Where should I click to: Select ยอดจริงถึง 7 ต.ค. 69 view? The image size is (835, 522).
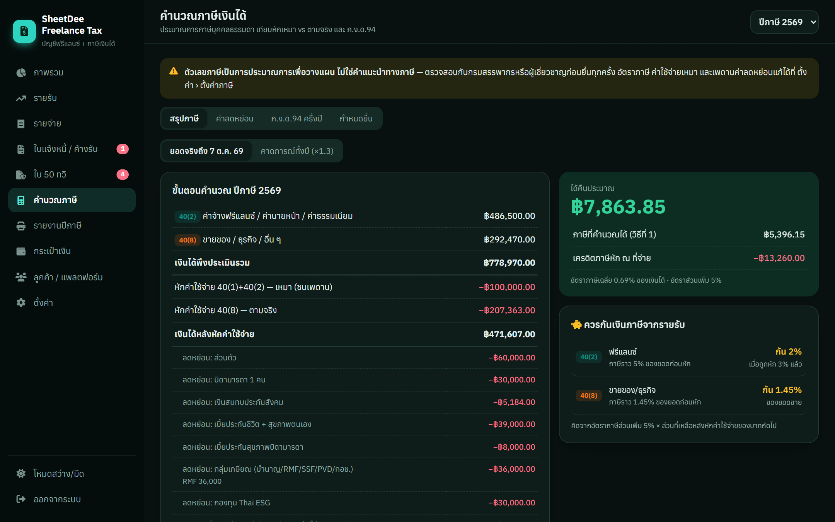tap(206, 151)
